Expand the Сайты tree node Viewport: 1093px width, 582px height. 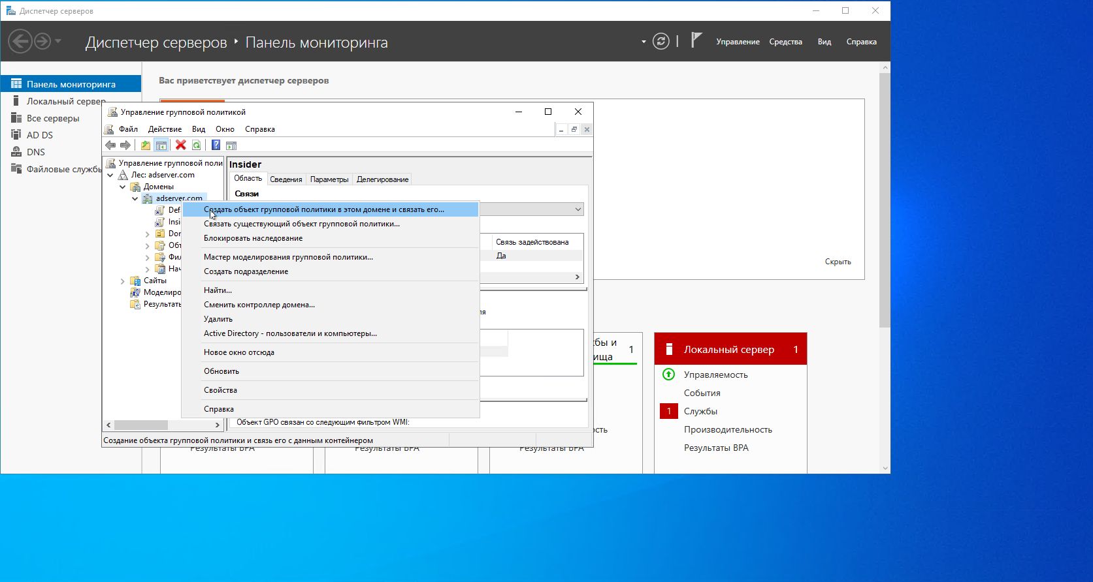123,281
